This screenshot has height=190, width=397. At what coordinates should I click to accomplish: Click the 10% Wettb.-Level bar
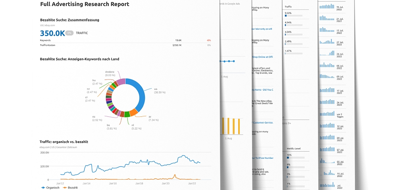295,158
